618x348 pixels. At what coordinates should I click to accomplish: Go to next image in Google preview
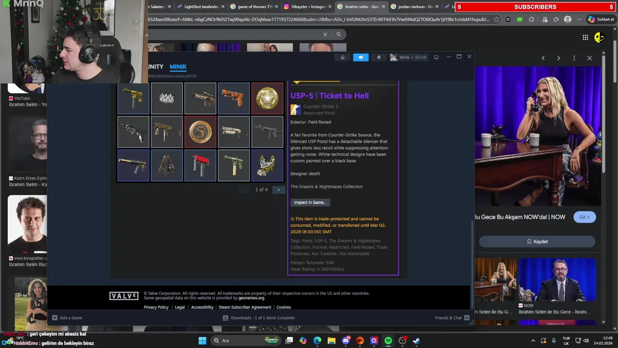[x=559, y=58]
